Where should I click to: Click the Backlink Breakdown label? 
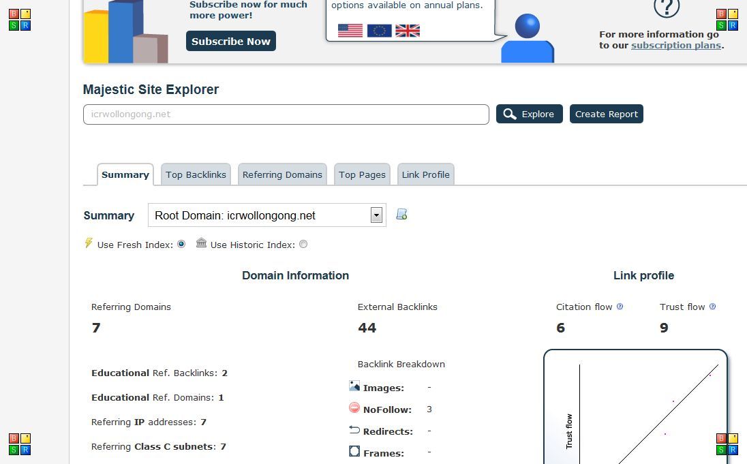(401, 364)
